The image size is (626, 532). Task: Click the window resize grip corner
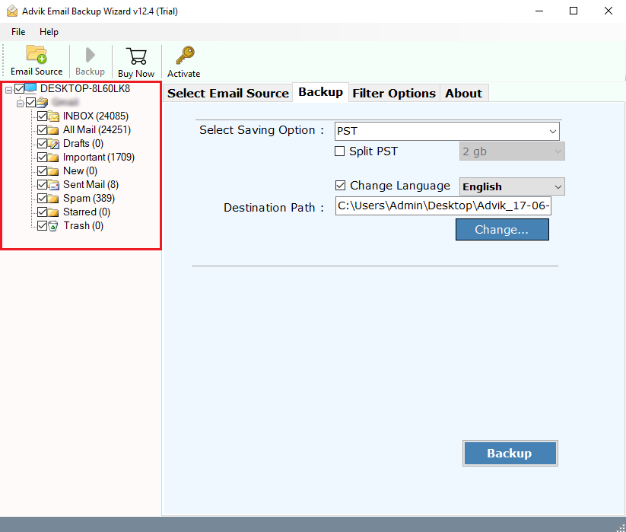(x=621, y=527)
